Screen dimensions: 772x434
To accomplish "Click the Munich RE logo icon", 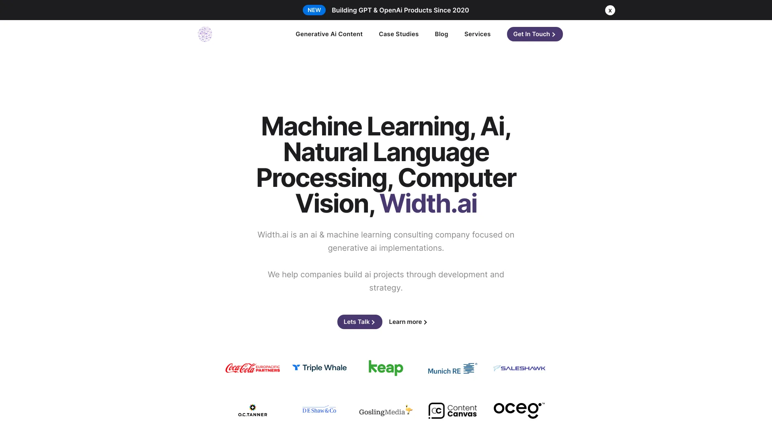I will pyautogui.click(x=452, y=367).
